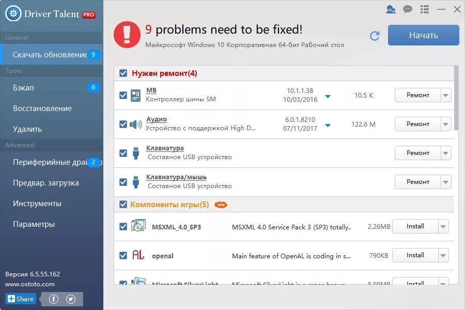Click the motherboard icon for МБ row
This screenshot has width=465, height=310.
tap(135, 96)
